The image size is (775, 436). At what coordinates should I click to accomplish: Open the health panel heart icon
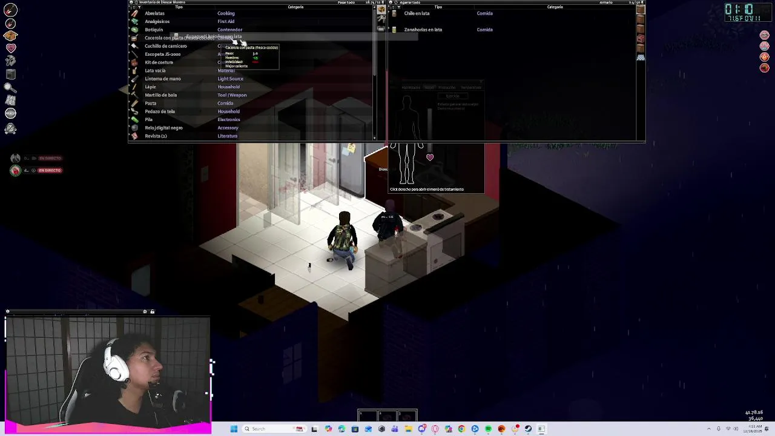tap(10, 48)
